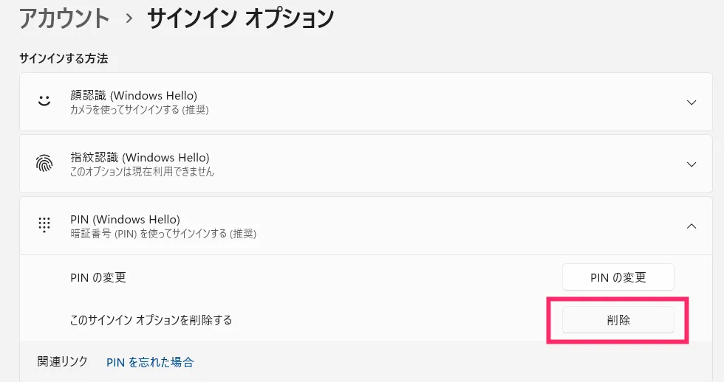Screen dimensions: 724x382
Task: Collapse the PIN (Windows Hello) section chevron
Action: (691, 226)
